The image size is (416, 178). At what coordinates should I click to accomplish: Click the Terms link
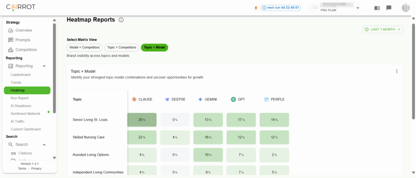(x=22, y=169)
